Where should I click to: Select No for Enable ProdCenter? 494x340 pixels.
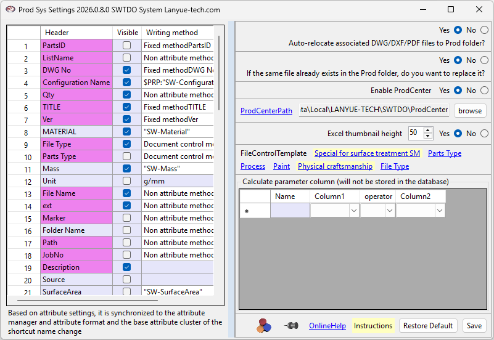point(484,91)
